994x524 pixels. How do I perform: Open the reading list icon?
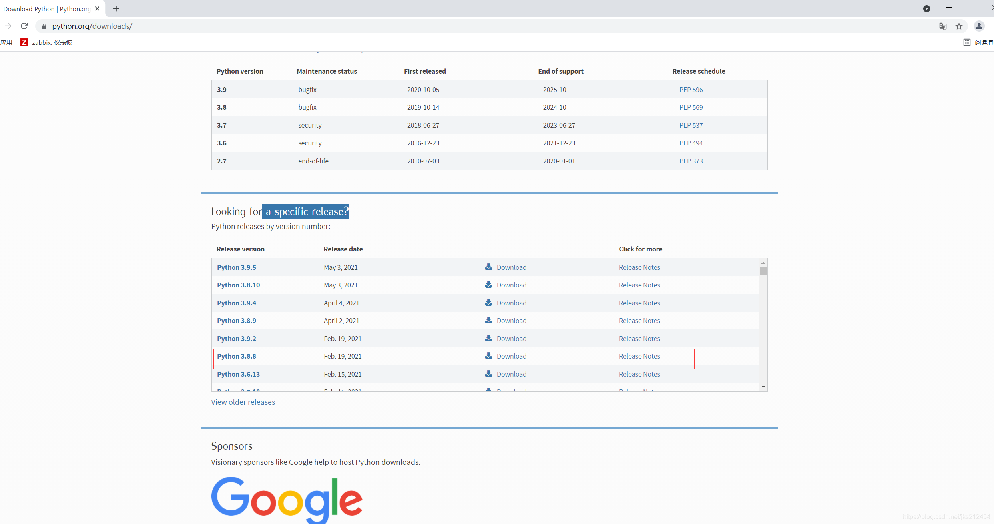967,42
